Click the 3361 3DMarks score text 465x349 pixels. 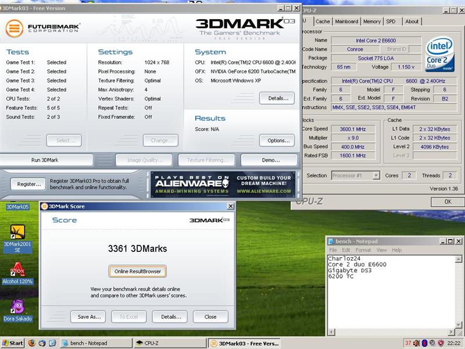[137, 248]
